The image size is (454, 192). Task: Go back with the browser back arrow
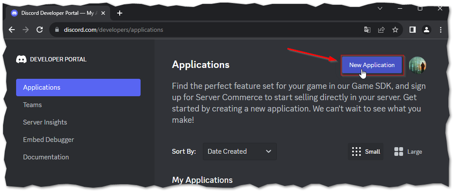click(x=12, y=30)
